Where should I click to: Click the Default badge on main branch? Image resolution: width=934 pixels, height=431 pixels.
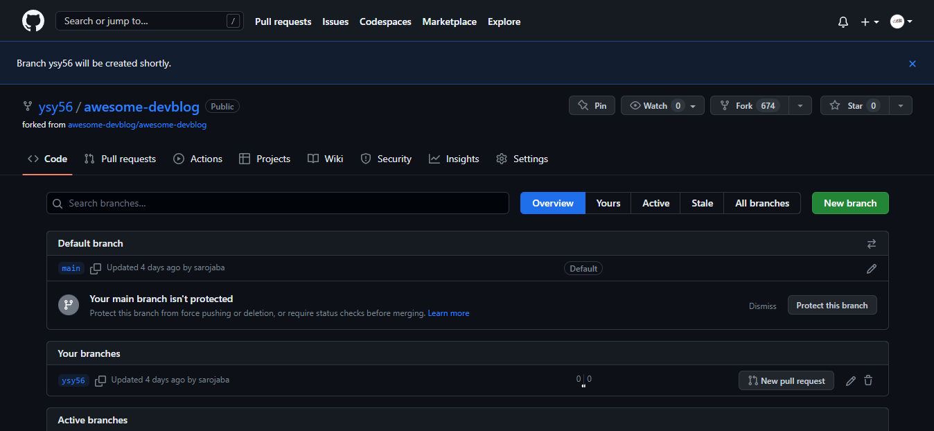(x=583, y=268)
